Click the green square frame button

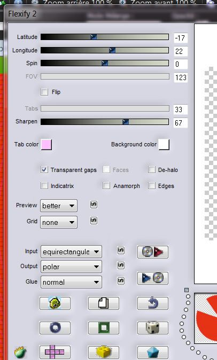coord(104,327)
